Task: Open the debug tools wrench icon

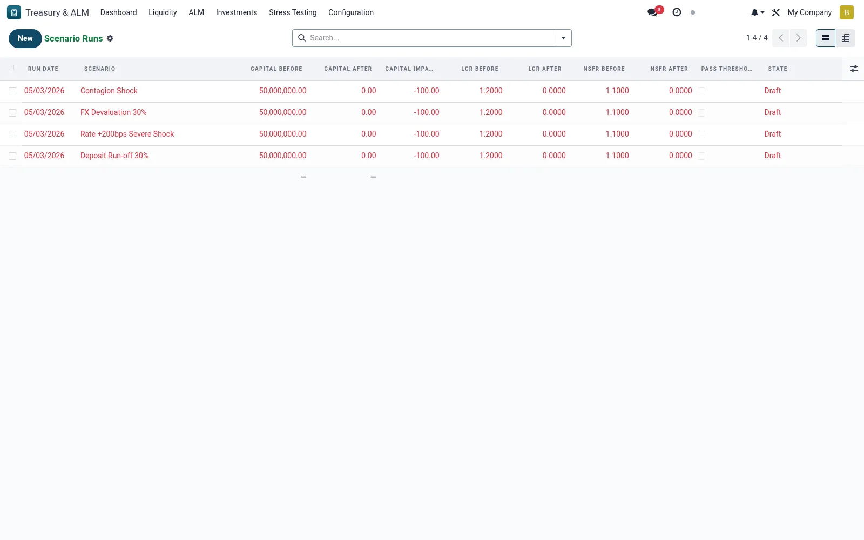Action: [x=776, y=12]
